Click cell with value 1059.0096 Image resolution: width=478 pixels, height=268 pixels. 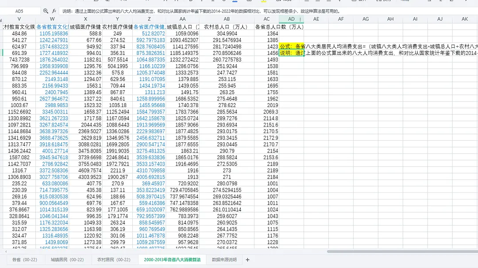coord(183,34)
